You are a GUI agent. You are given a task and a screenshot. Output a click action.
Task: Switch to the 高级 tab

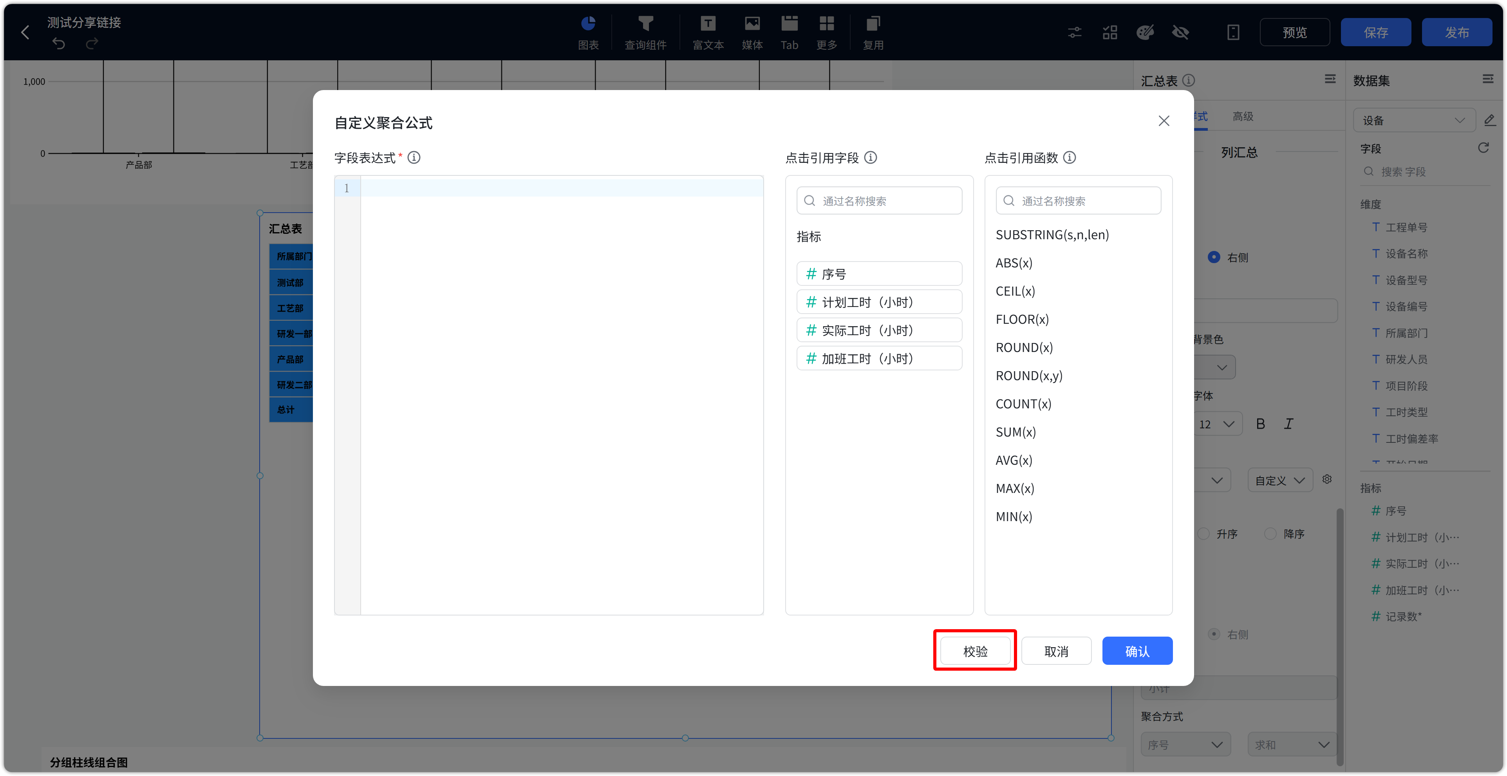tap(1243, 116)
